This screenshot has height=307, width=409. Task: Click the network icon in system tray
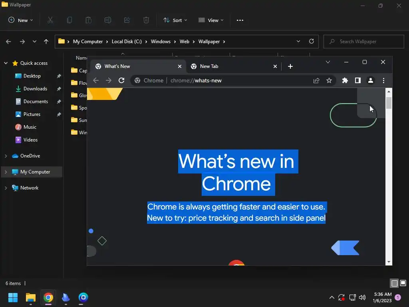[352, 297]
